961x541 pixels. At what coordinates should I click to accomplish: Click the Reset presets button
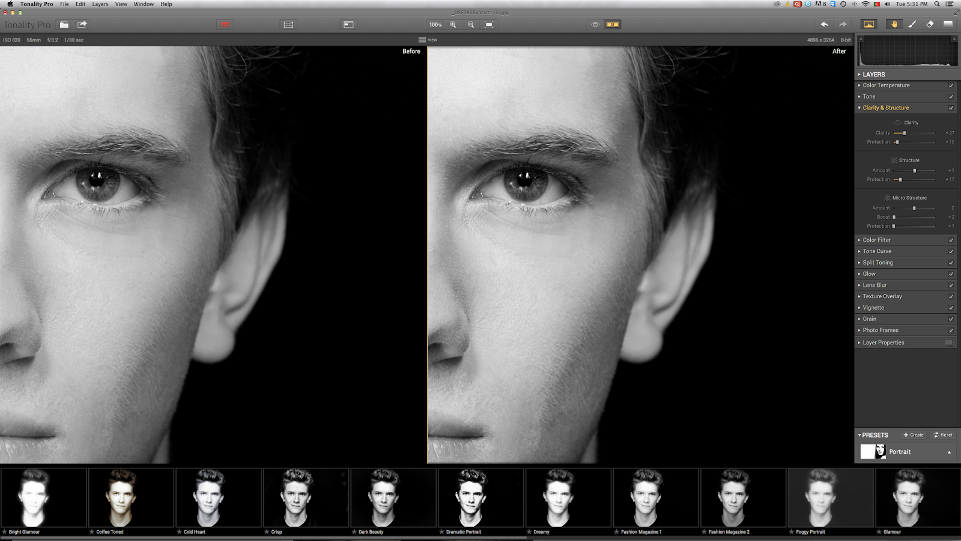coord(943,435)
